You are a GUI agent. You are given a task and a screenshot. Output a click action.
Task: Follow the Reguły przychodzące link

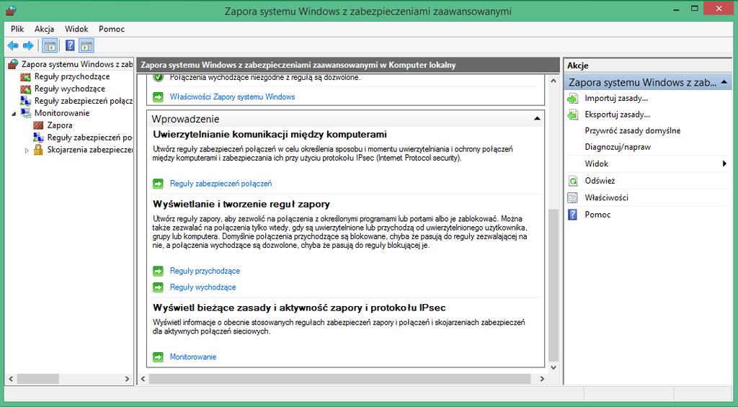click(x=205, y=271)
